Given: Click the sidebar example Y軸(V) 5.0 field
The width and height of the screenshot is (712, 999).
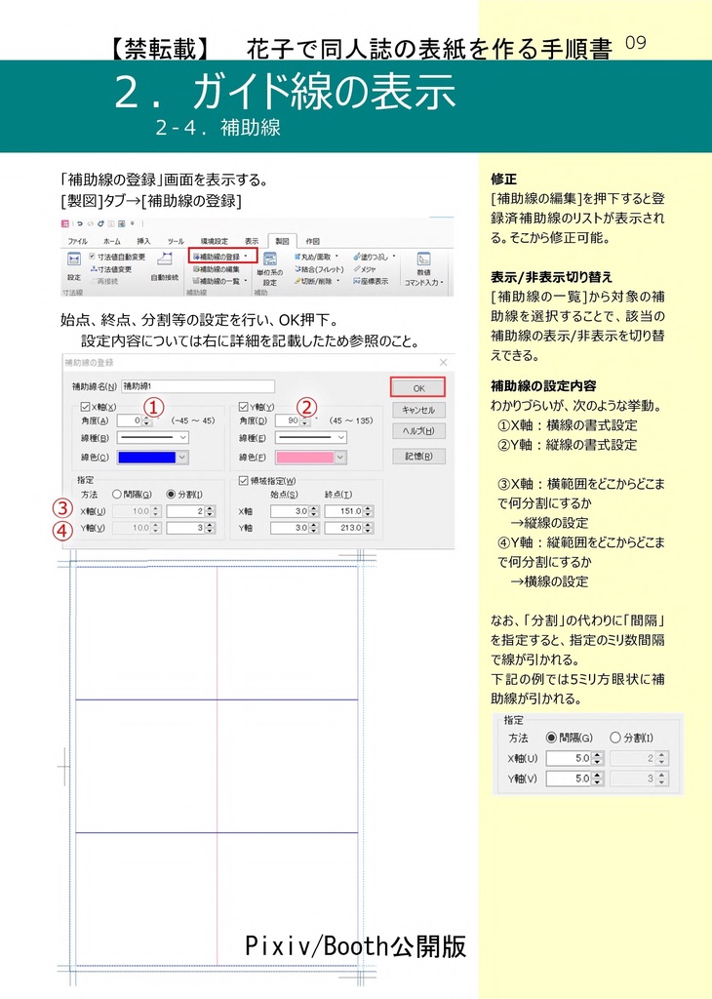Looking at the screenshot, I should 574,778.
